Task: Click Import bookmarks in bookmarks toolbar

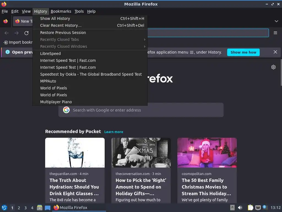Action: pos(18,42)
